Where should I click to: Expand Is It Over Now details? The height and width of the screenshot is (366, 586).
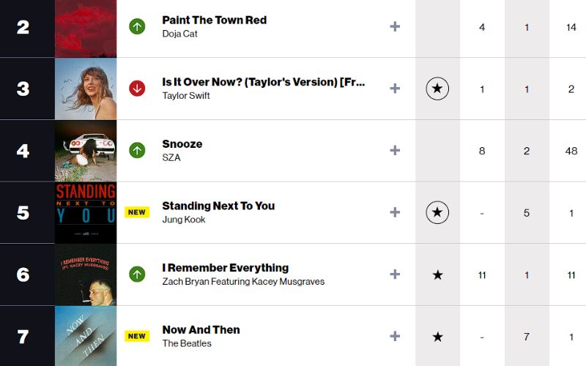395,89
